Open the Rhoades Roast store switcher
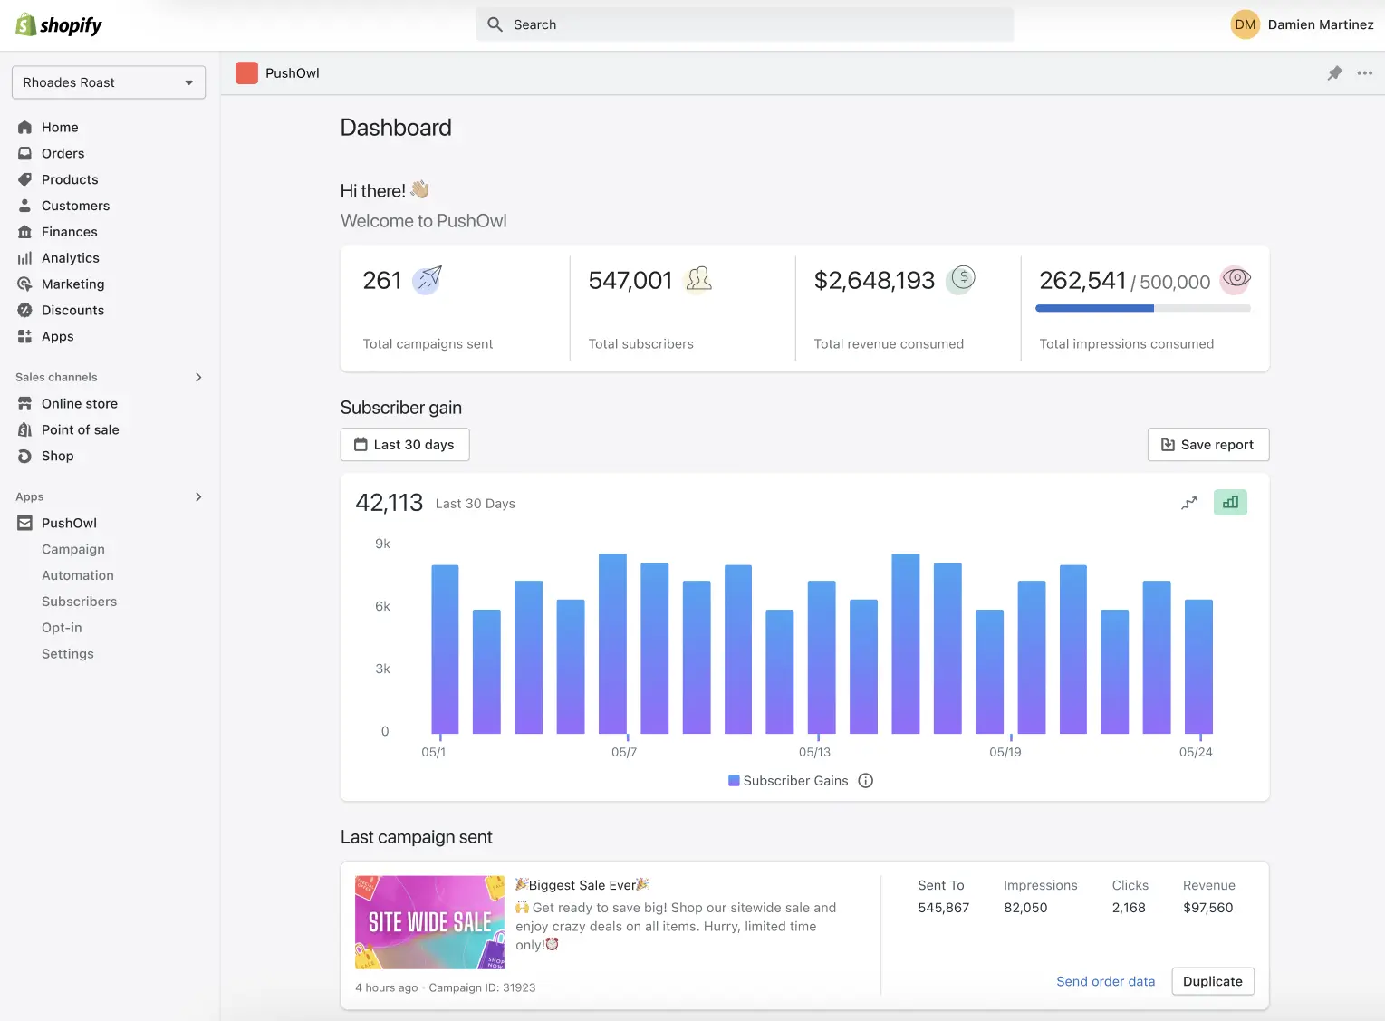 [108, 82]
